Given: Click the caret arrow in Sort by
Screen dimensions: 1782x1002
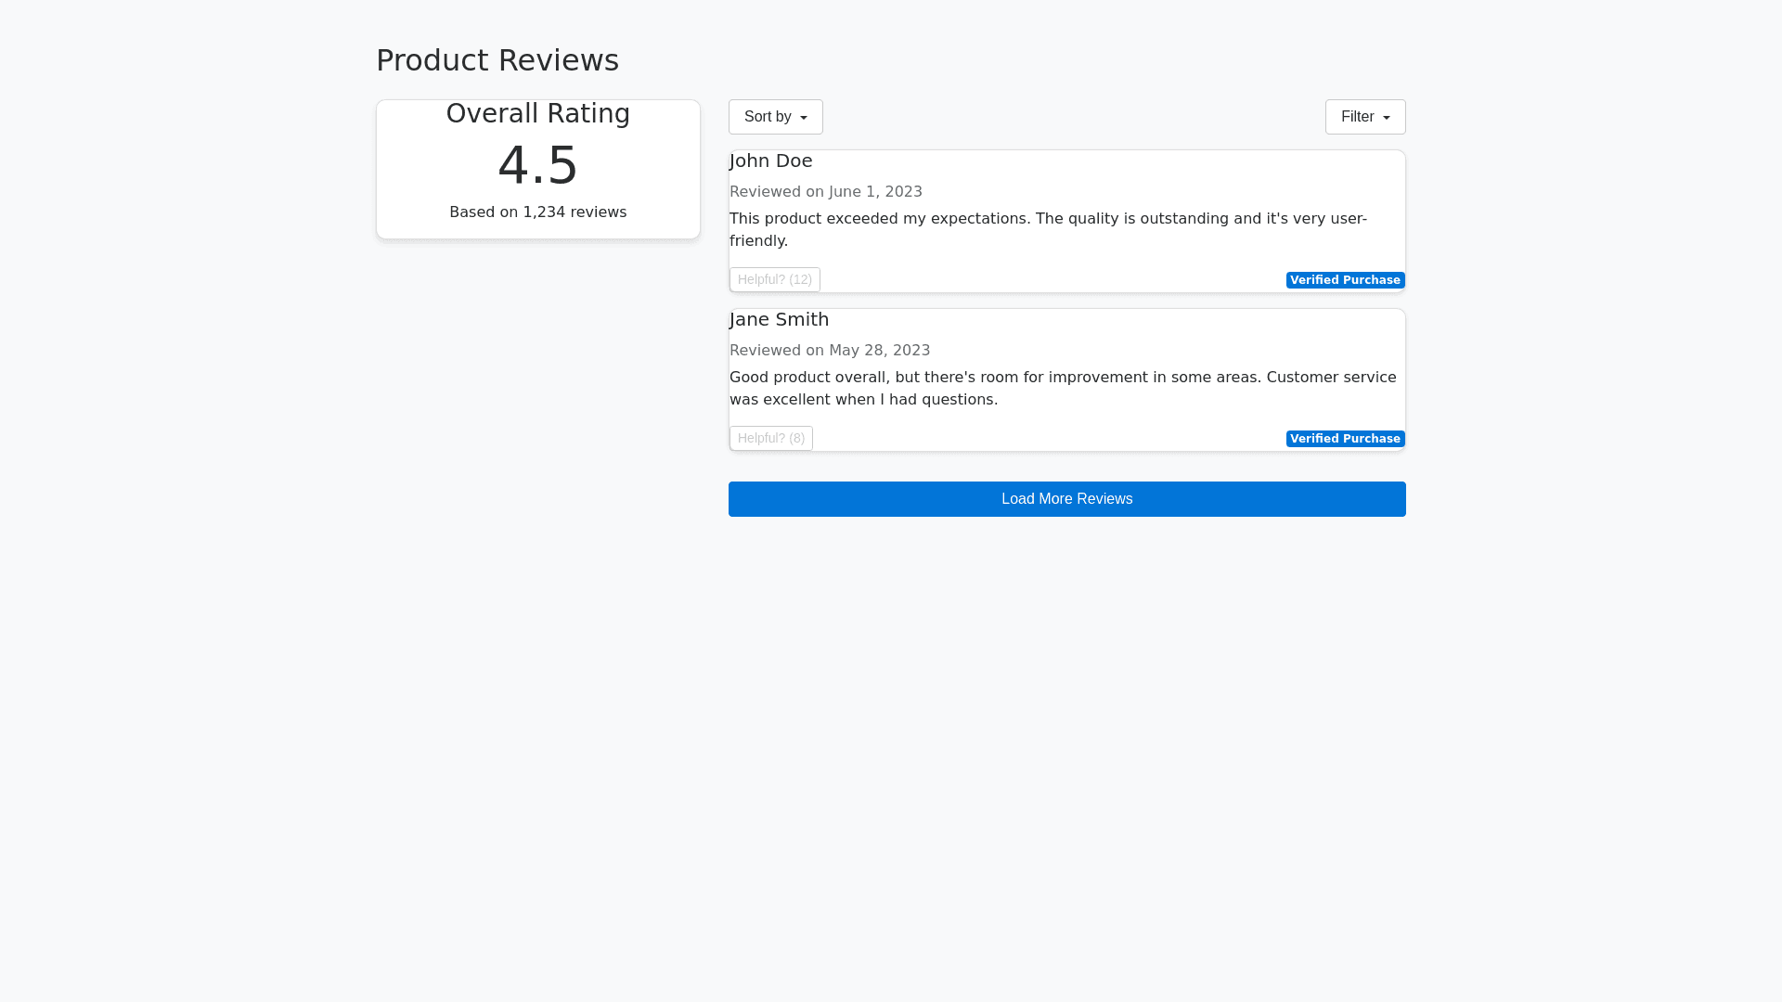Looking at the screenshot, I should pyautogui.click(x=804, y=118).
